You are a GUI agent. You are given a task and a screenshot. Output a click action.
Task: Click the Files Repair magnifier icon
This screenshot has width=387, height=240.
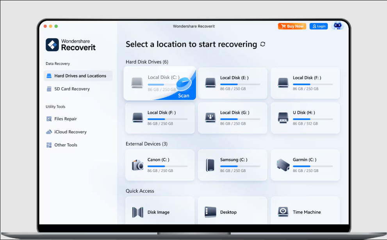click(49, 119)
